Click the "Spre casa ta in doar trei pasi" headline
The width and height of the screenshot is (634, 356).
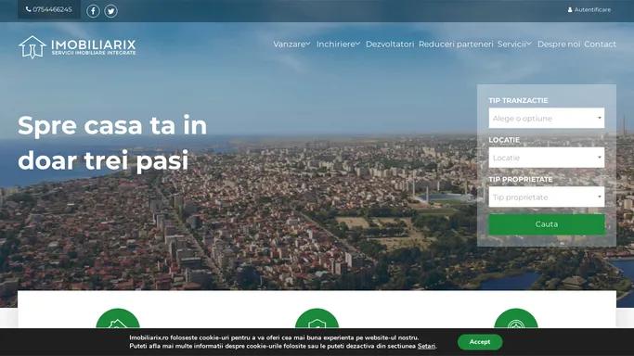(x=112, y=143)
